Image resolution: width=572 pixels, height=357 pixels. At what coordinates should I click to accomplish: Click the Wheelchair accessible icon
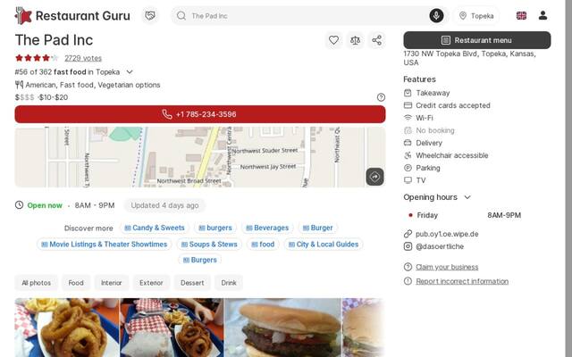pyautogui.click(x=408, y=155)
